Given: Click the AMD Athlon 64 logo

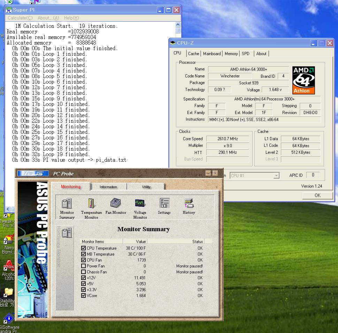Looking at the screenshot, I should tap(304, 80).
